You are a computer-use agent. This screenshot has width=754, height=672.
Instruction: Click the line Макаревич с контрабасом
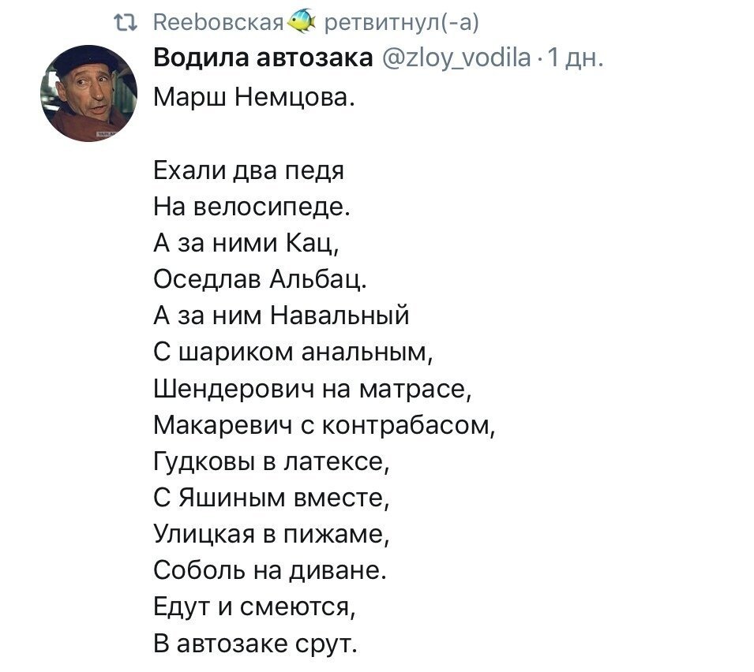(x=324, y=425)
